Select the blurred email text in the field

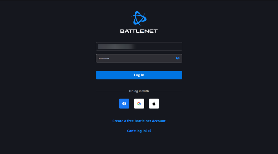pyautogui.click(x=117, y=46)
